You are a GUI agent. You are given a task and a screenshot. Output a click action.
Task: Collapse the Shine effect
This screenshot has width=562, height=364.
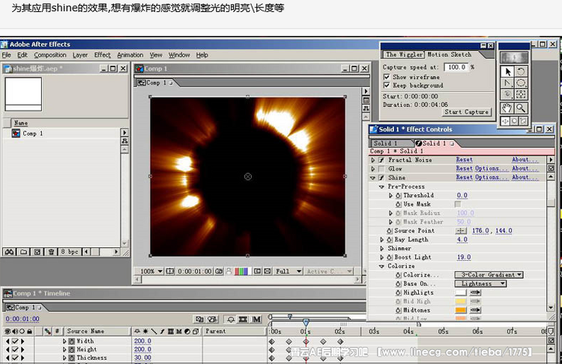click(x=373, y=178)
